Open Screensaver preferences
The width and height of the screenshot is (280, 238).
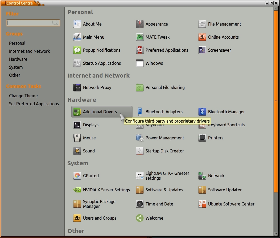pyautogui.click(x=215, y=50)
